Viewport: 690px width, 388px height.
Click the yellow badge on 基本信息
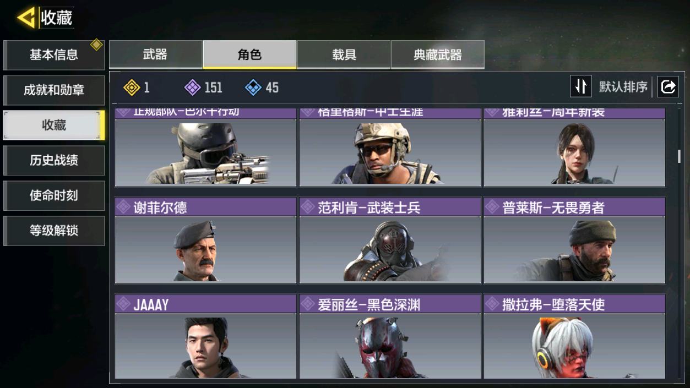pyautogui.click(x=96, y=45)
